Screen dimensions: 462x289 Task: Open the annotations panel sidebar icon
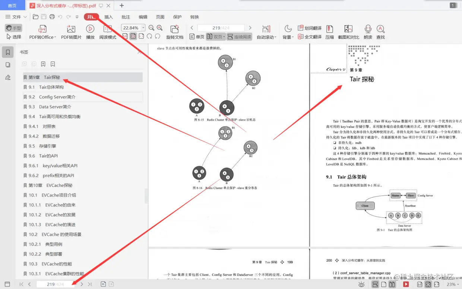[x=8, y=77]
